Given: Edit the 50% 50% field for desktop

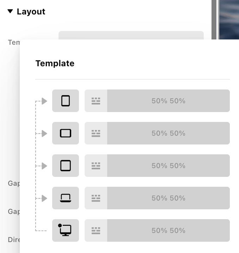Looking at the screenshot, I should tap(168, 230).
